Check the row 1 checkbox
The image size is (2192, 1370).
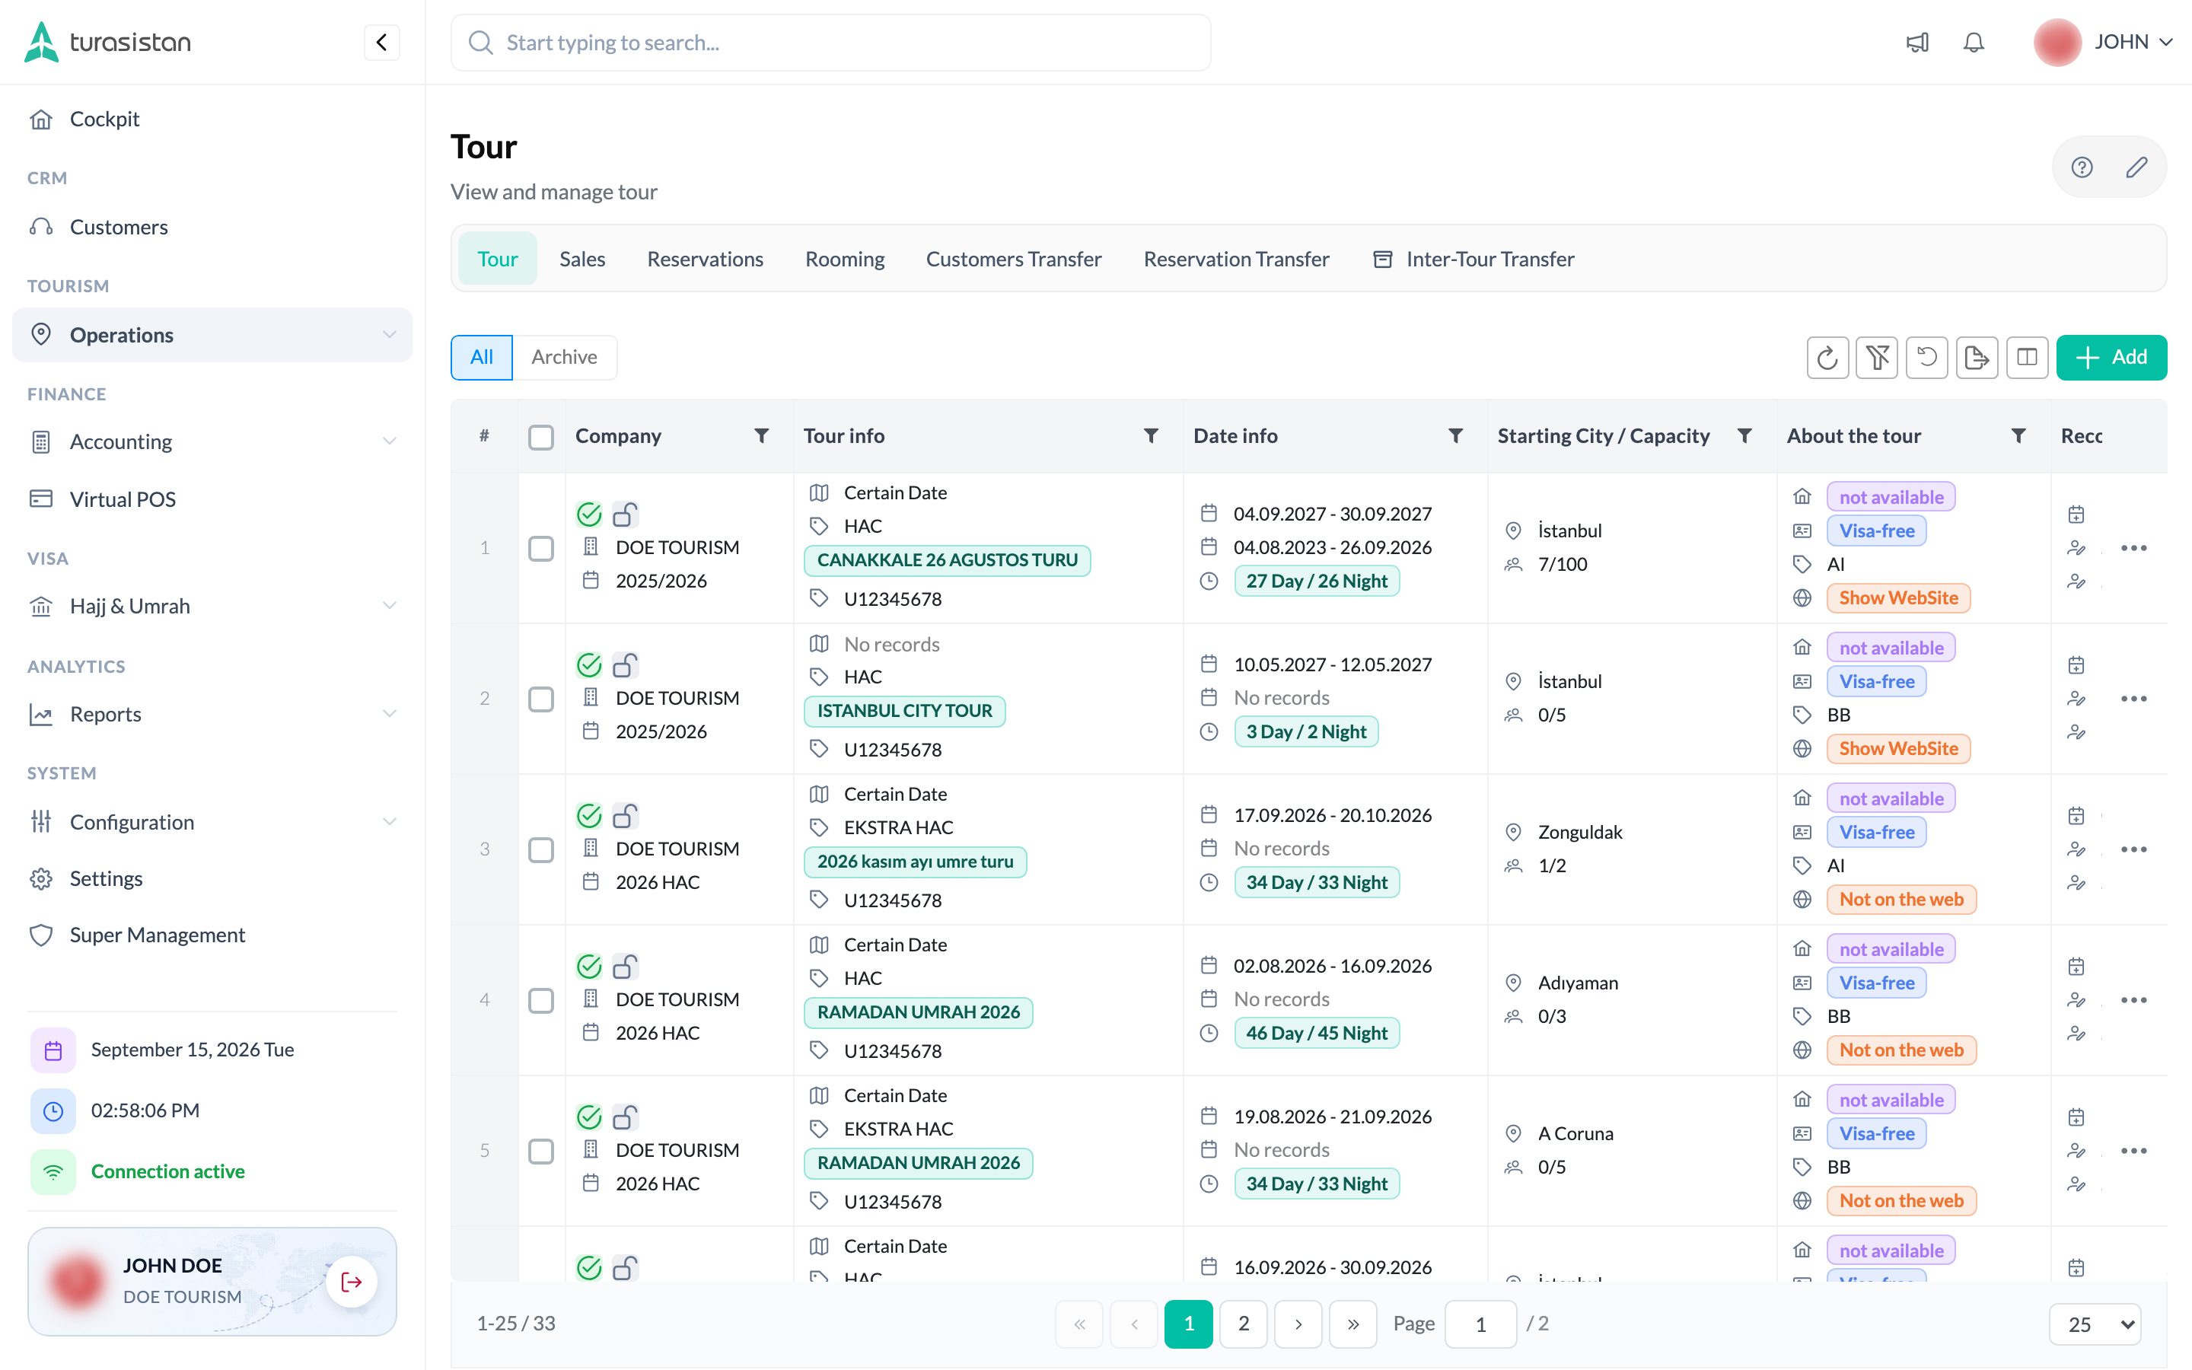pos(540,548)
